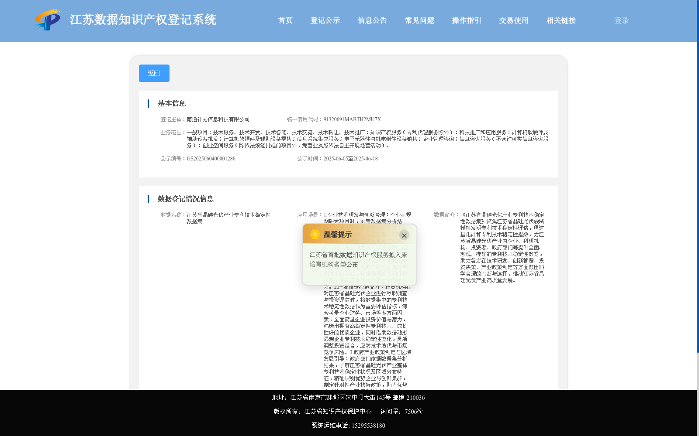
Task: Select footer address 江苏省南京市建邺区汉中门大街145号
Action: click(x=340, y=398)
